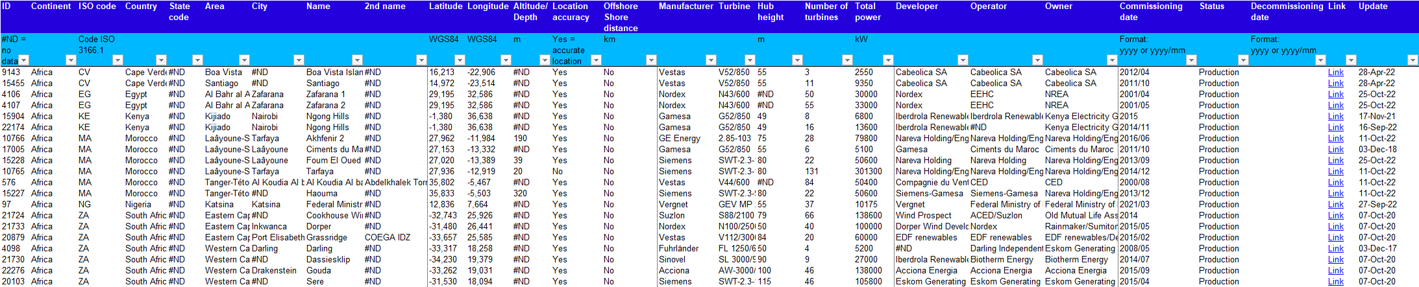The image size is (1419, 287).
Task: Select manufacturer cell 'Suzlon'
Action: click(x=687, y=215)
